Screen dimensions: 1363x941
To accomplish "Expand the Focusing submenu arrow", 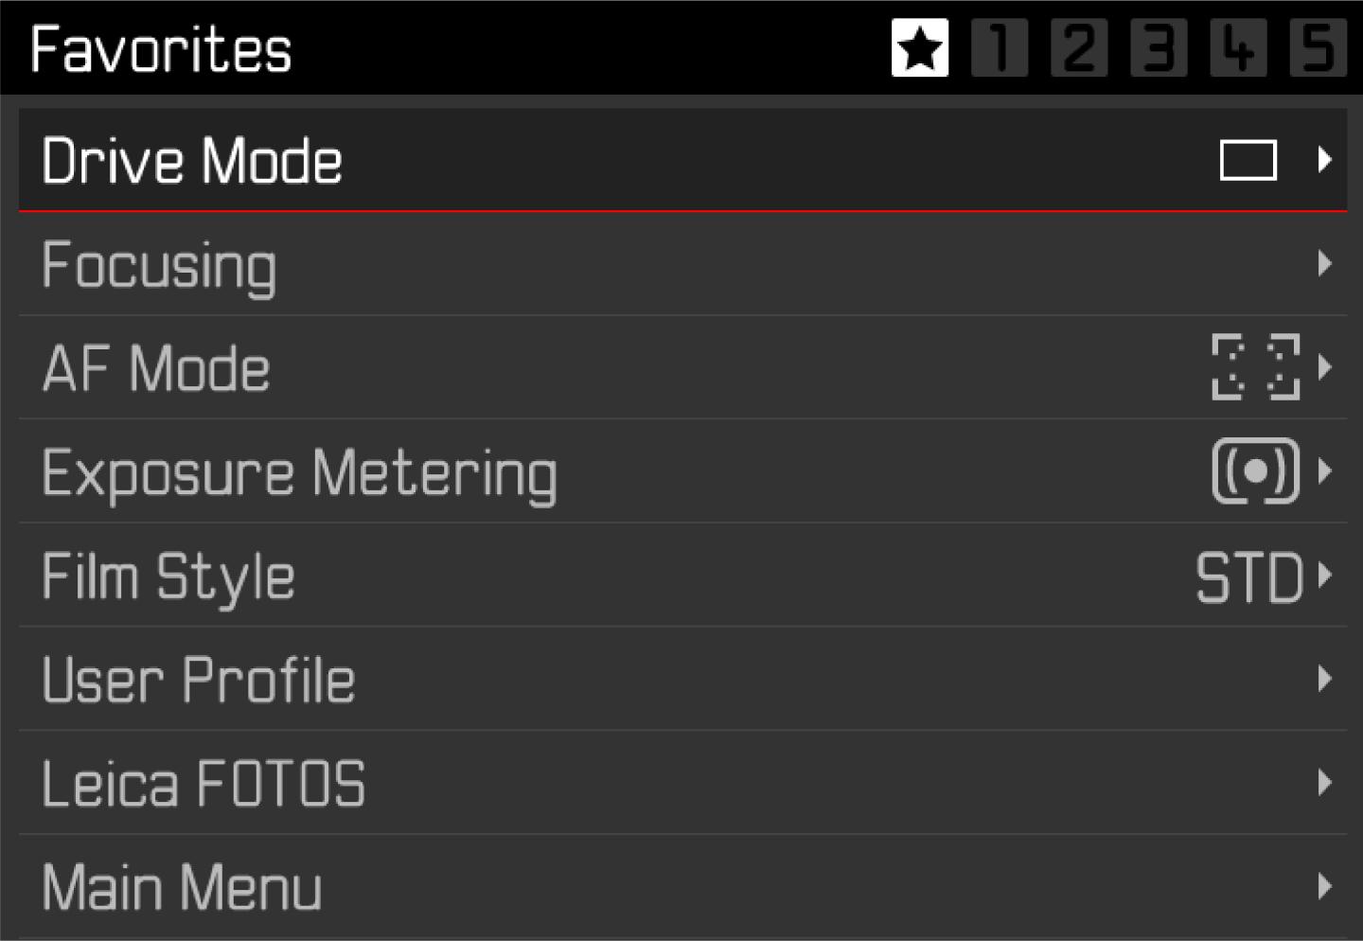I will (1325, 263).
